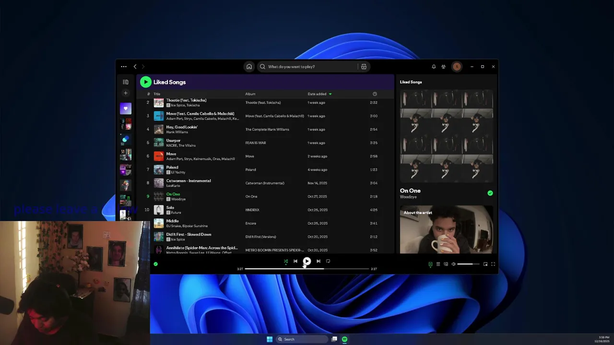Open the Friend Activity icon
The height and width of the screenshot is (345, 614).
tap(443, 67)
